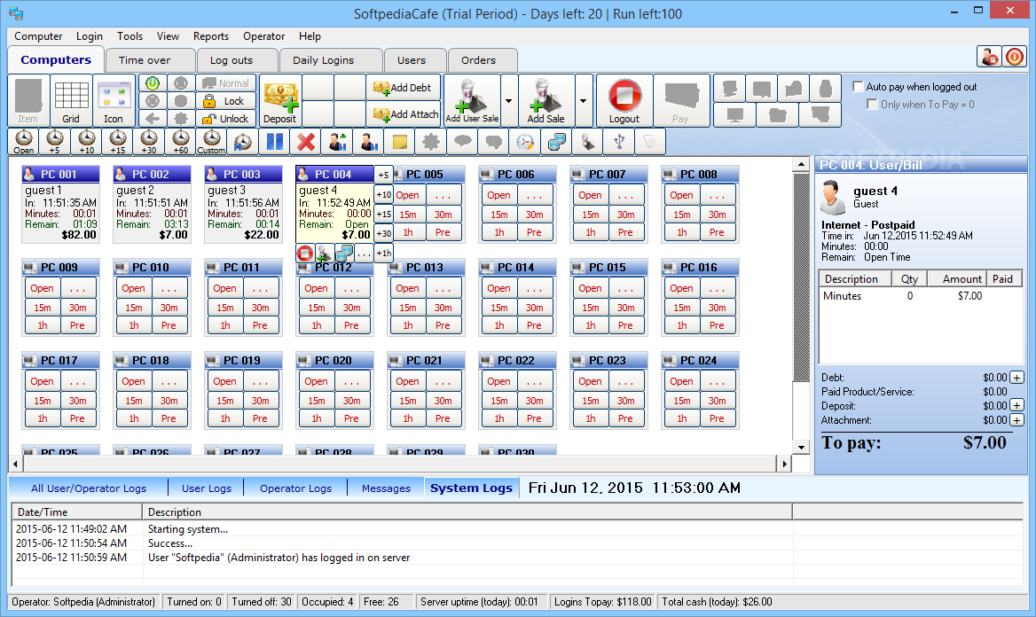Image resolution: width=1036 pixels, height=617 pixels.
Task: Click the clock with pencil edit-time icon
Action: pos(525,141)
